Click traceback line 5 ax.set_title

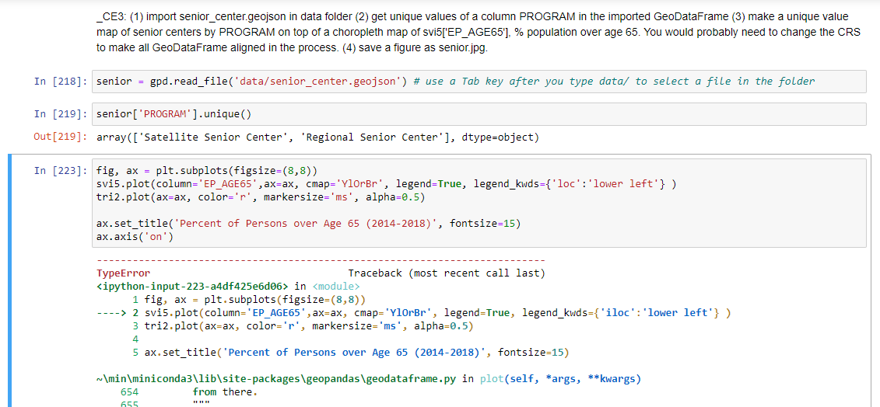pos(352,353)
